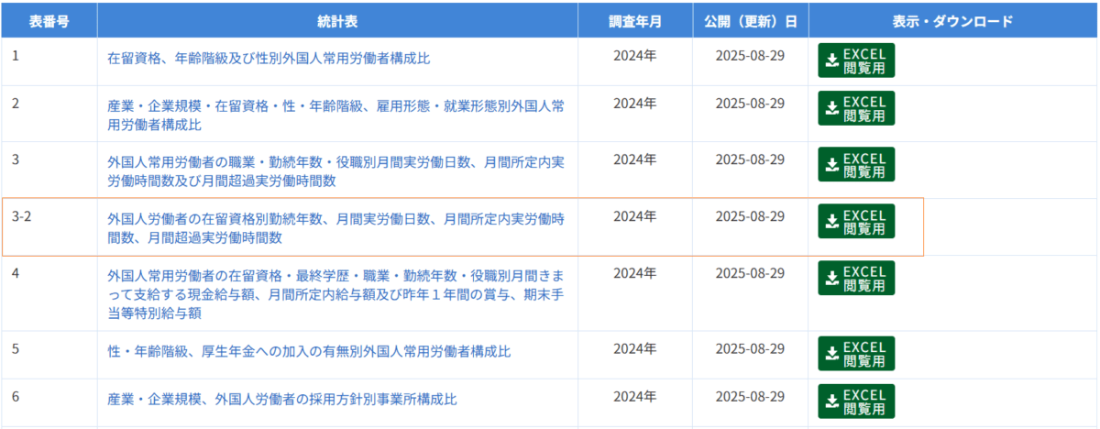Click the 統計表 column header
The height and width of the screenshot is (429, 1100).
pyautogui.click(x=336, y=20)
